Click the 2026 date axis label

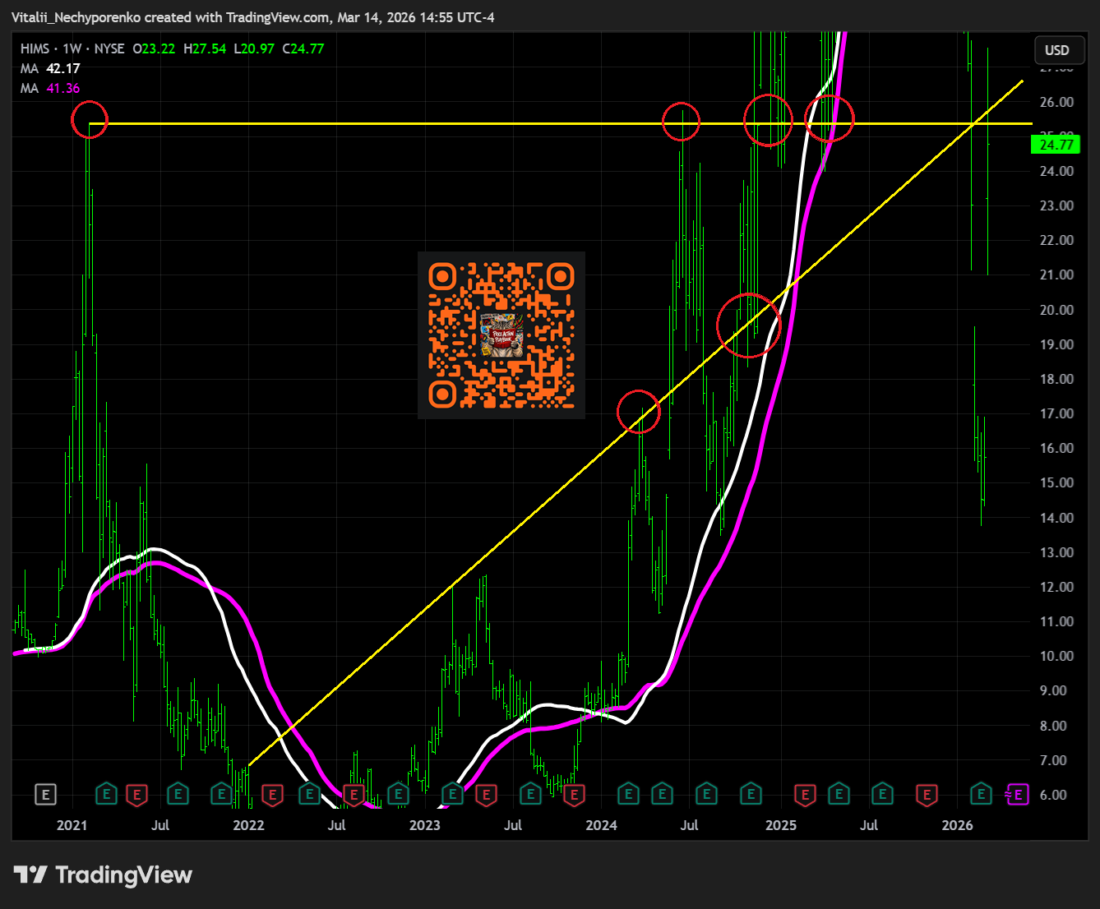[x=957, y=824]
